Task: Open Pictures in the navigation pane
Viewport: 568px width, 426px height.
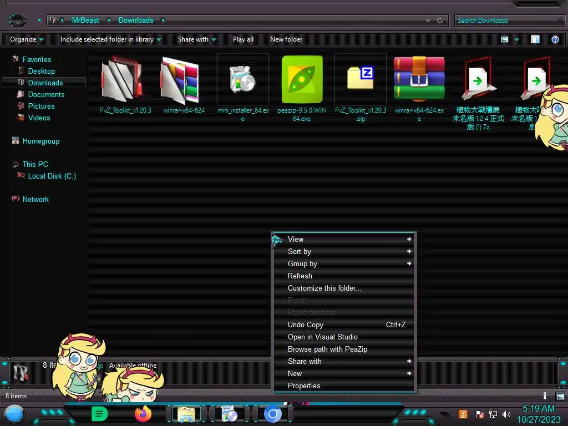Action: [41, 106]
